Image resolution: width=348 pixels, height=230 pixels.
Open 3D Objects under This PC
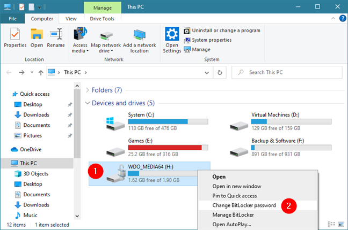tap(31, 174)
